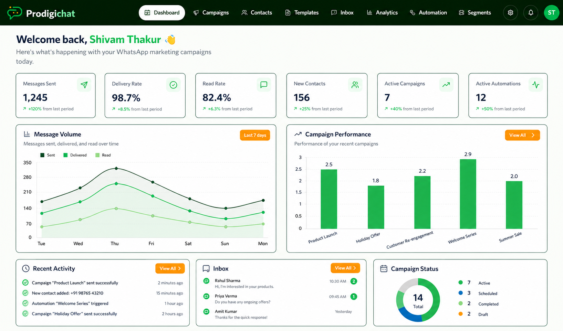Open Amit Kumar's message from Yesterday
Image resolution: width=563 pixels, height=331 pixels.
pyautogui.click(x=281, y=314)
